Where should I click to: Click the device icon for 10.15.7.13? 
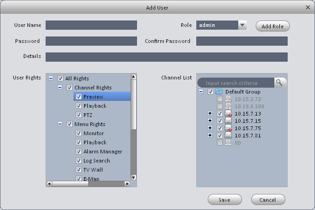click(228, 114)
